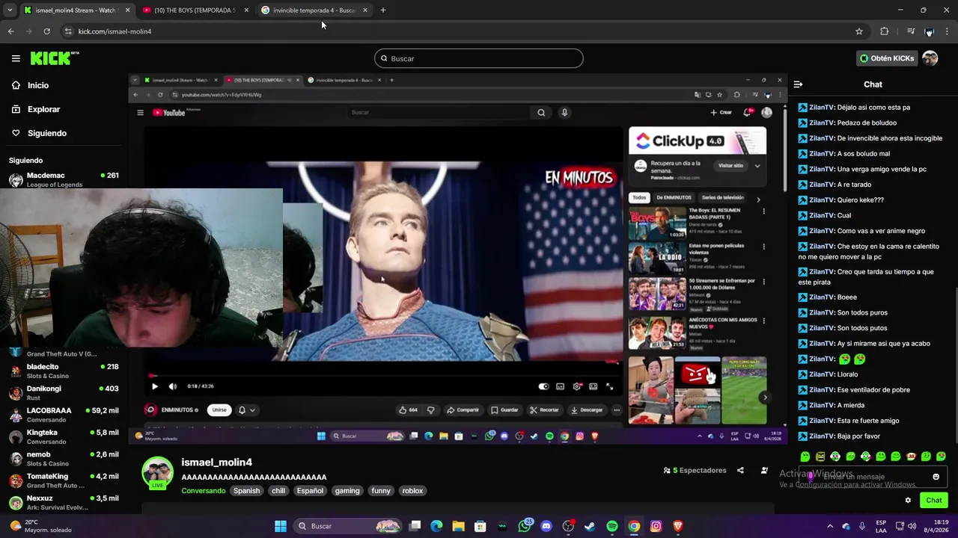Open nemob channel in sidebar

64,458
